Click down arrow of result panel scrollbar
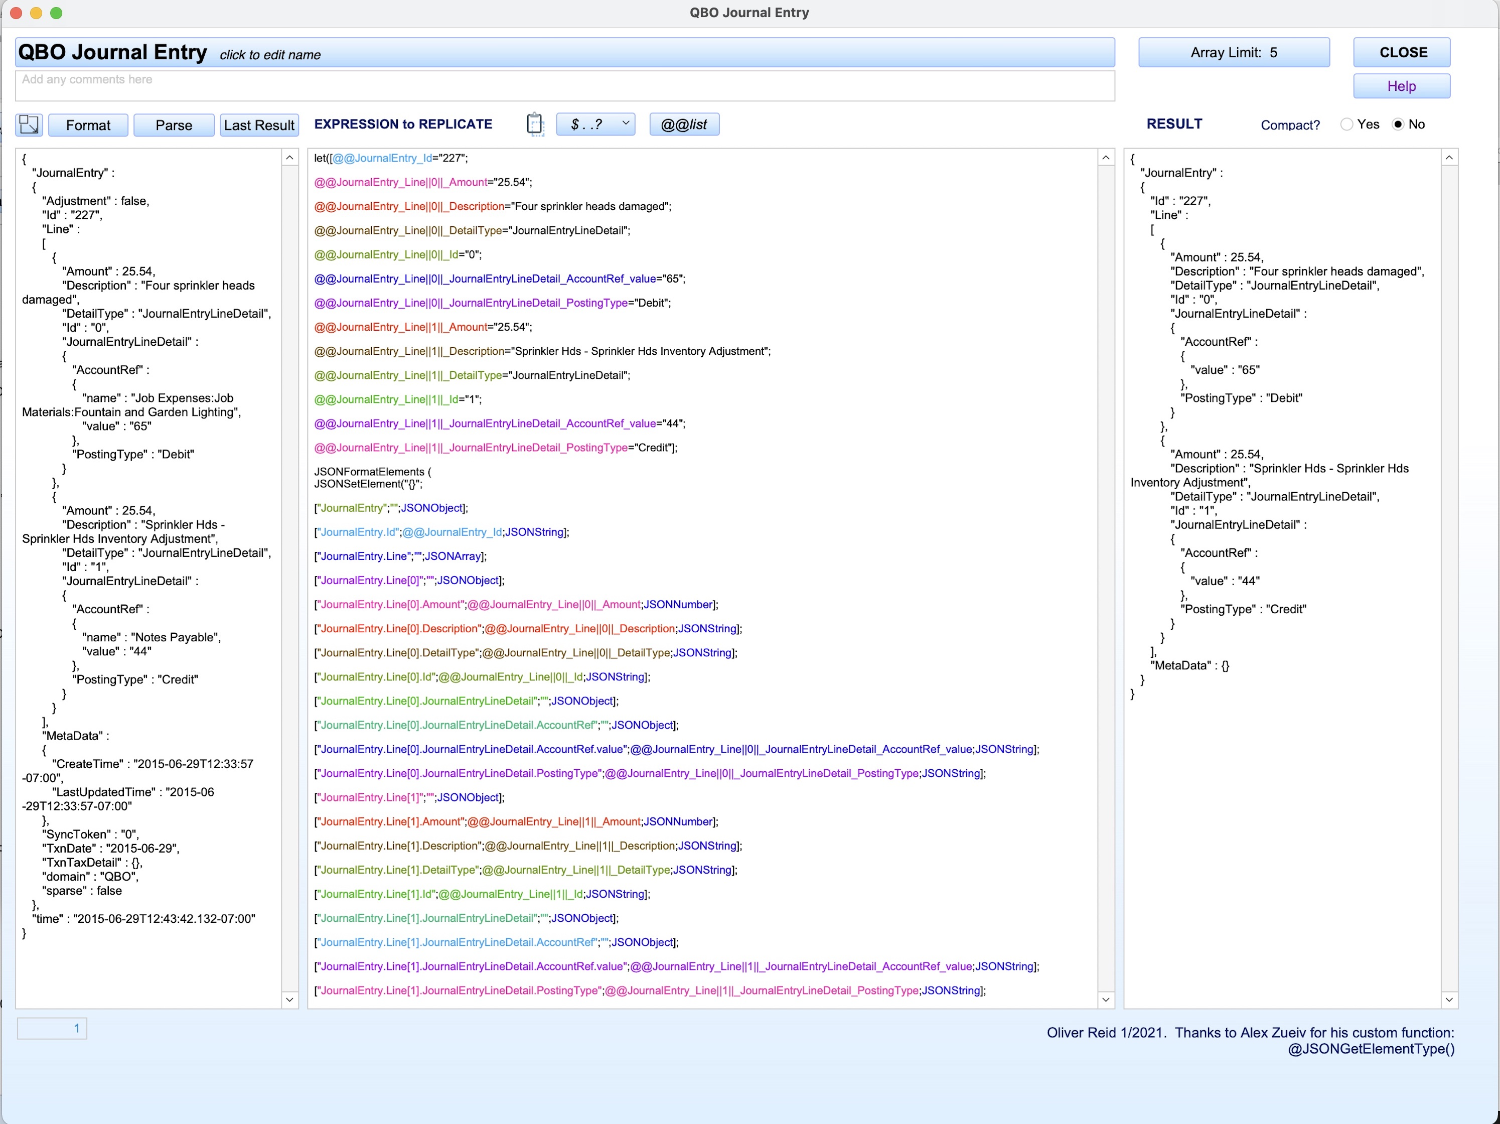 coord(1449,999)
